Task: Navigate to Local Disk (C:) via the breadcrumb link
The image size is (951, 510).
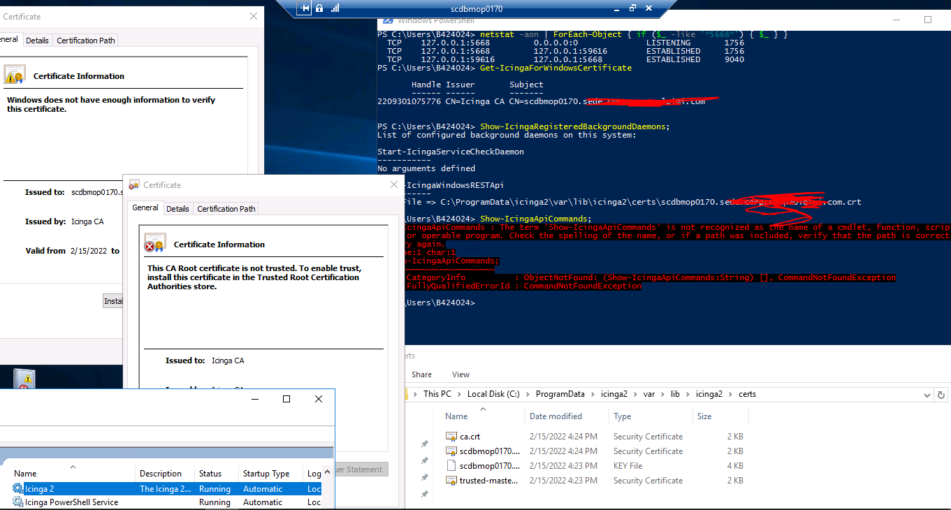Action: click(x=493, y=393)
